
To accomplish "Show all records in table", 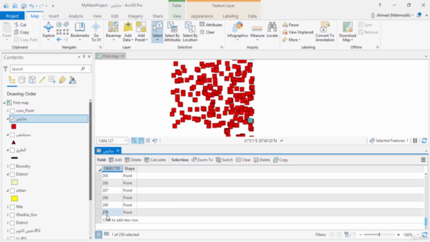I will click(99, 235).
